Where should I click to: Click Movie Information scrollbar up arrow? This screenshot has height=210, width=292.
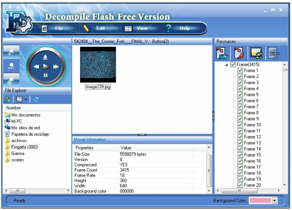click(x=209, y=147)
